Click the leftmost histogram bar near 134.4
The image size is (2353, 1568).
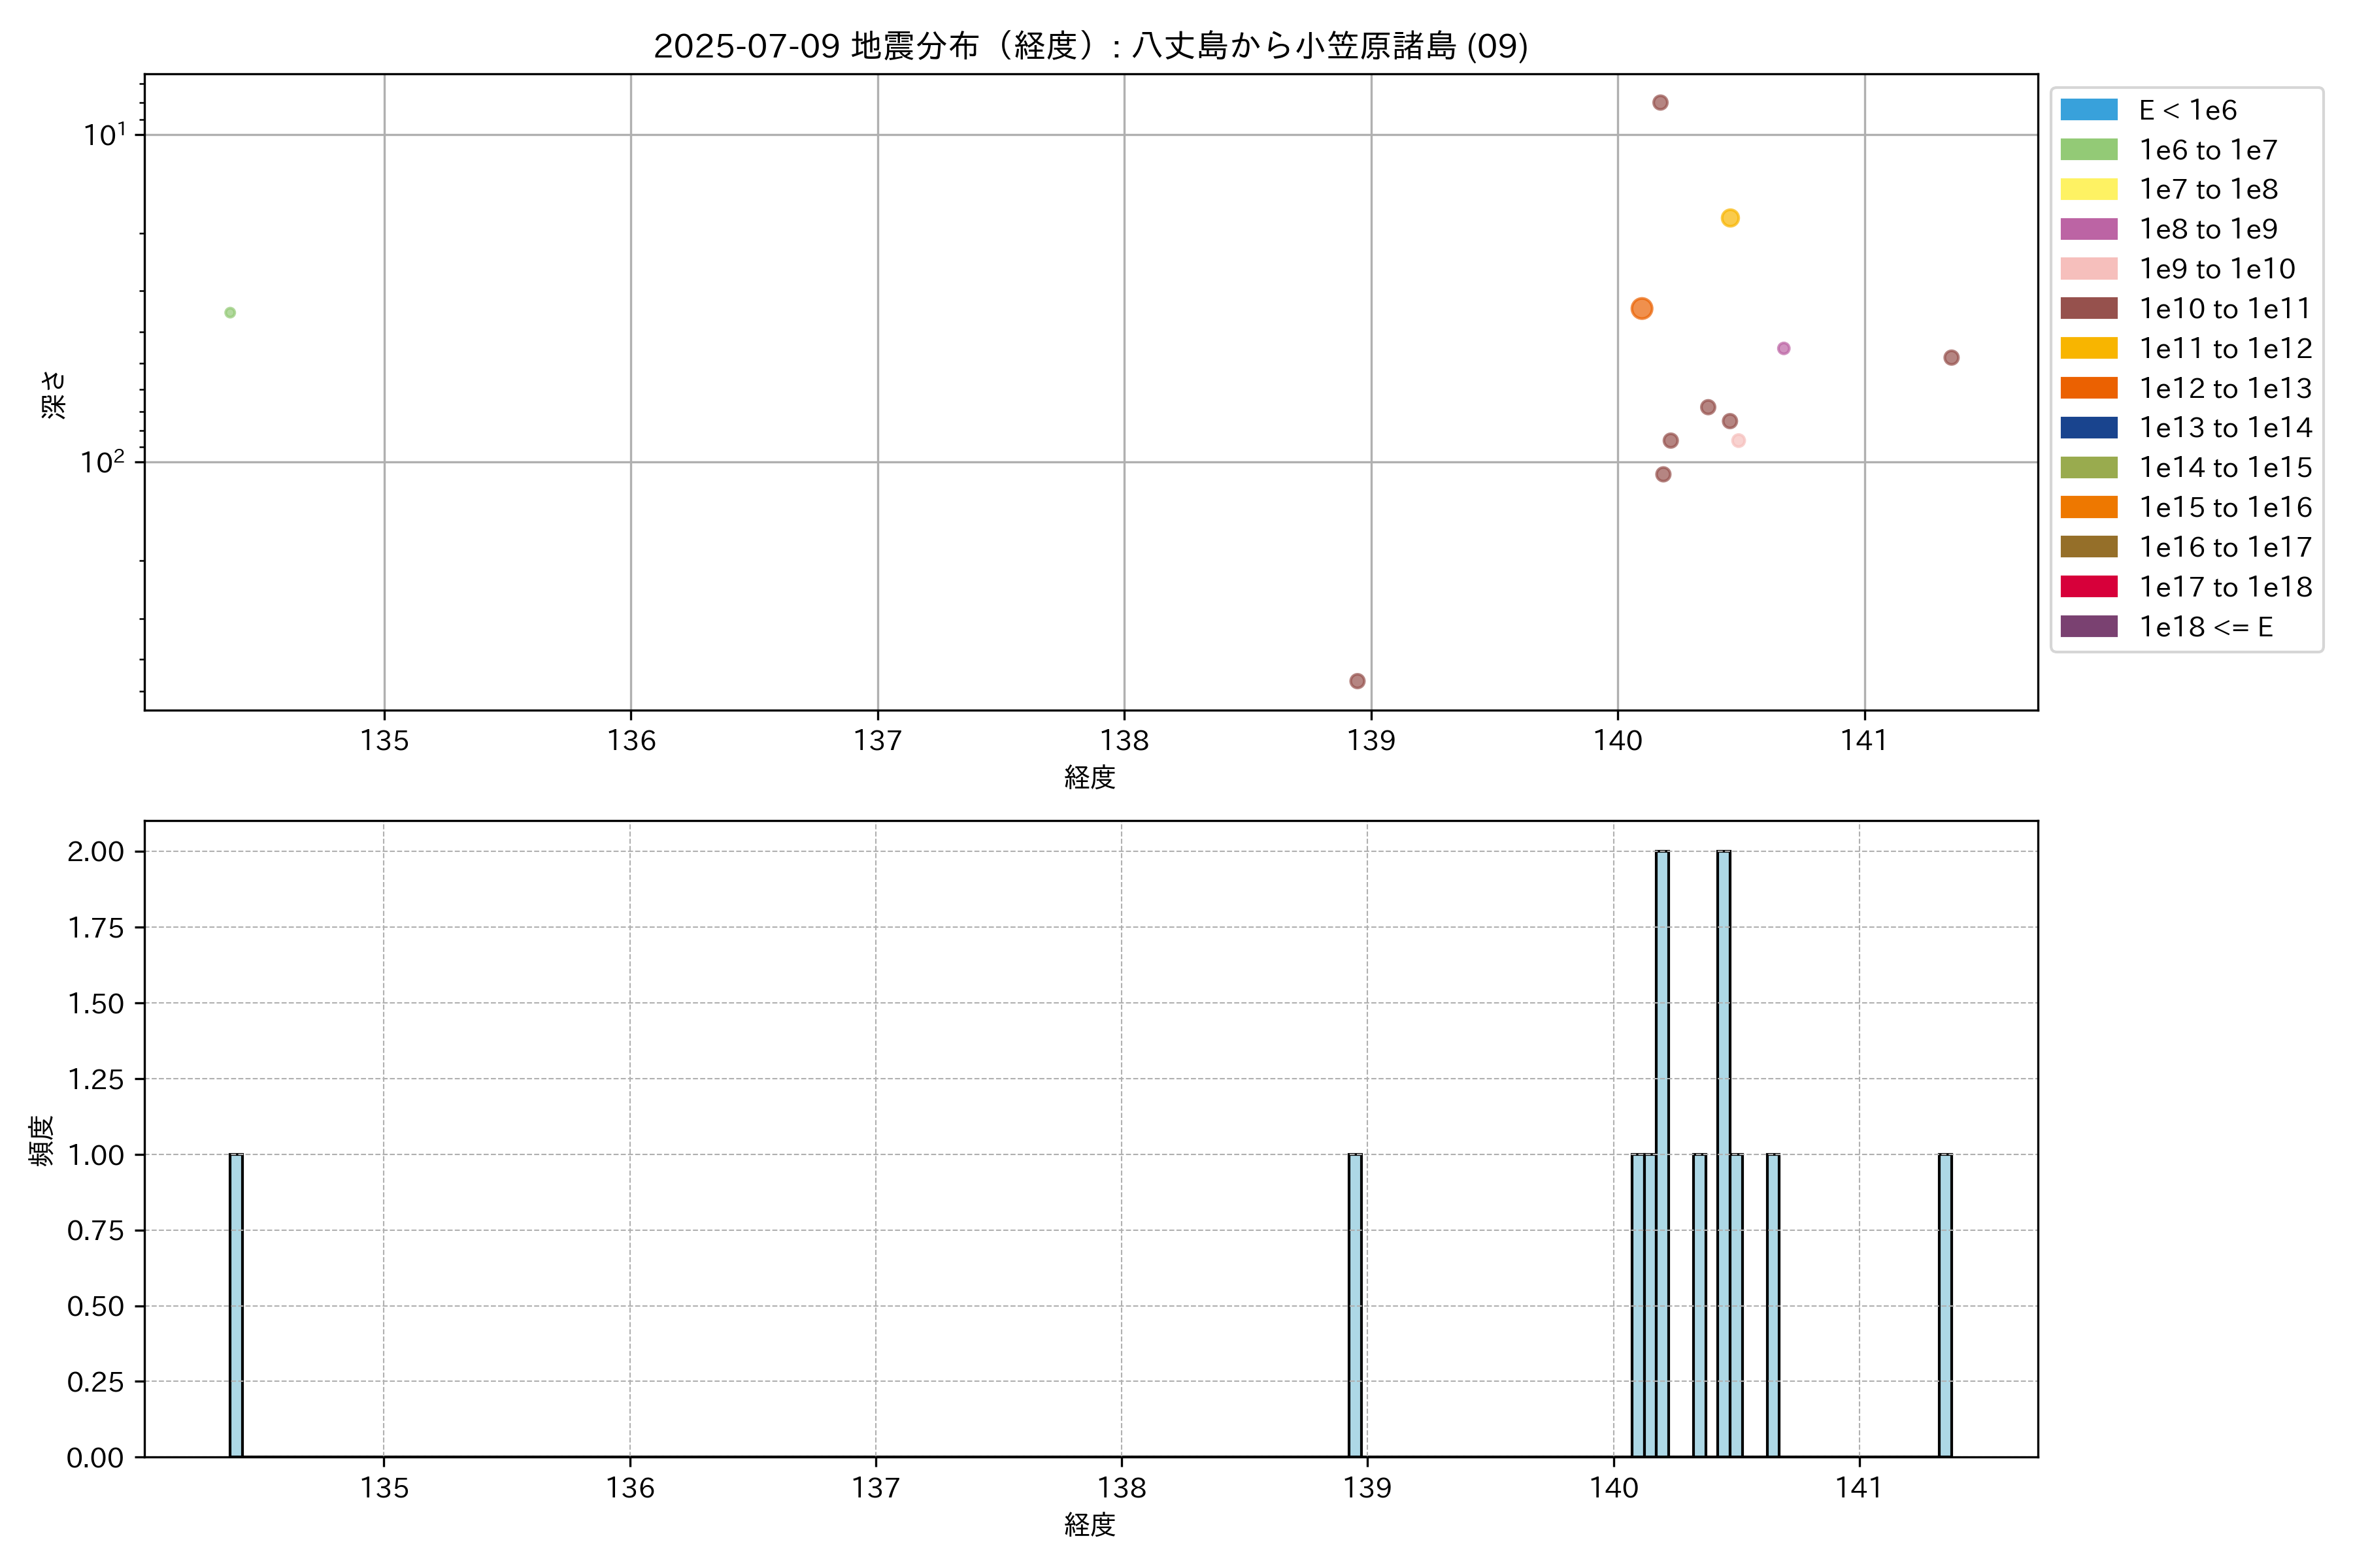236,1305
